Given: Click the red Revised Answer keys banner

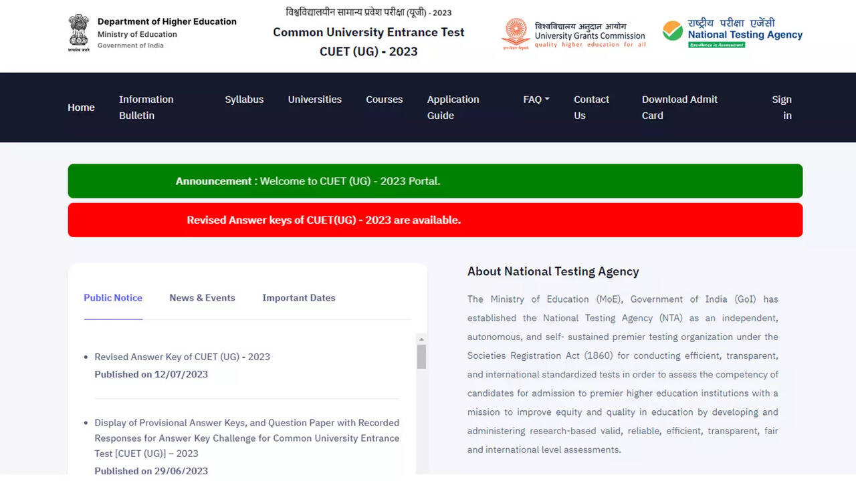Looking at the screenshot, I should click(x=435, y=220).
